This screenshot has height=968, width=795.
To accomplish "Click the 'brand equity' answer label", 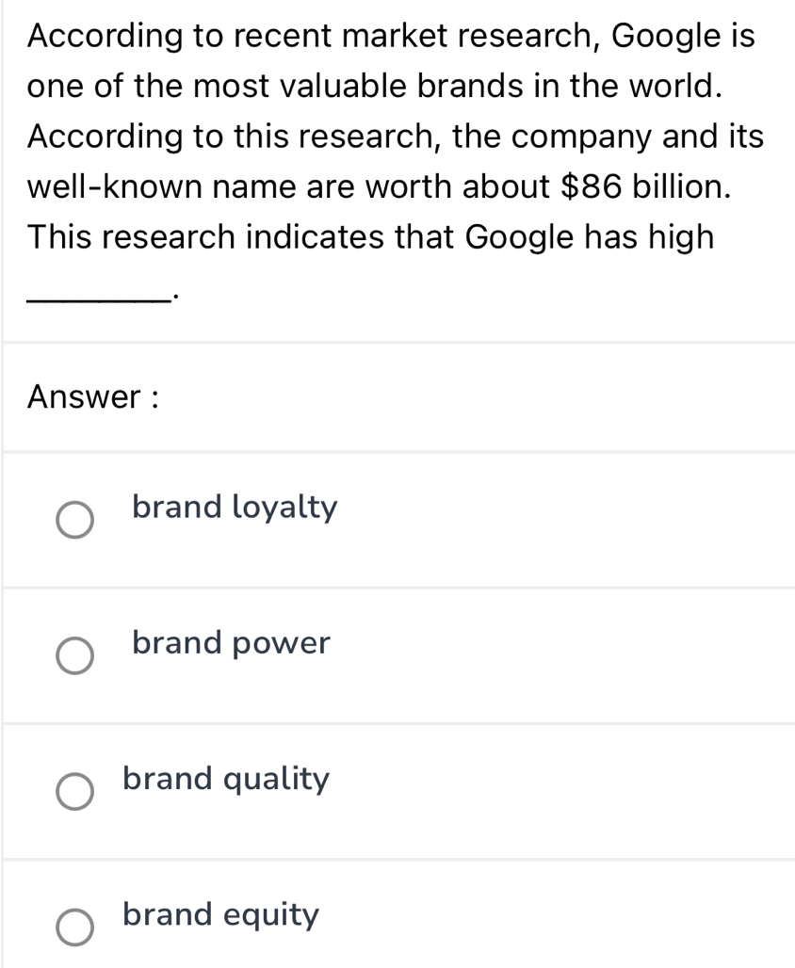I will tap(221, 914).
